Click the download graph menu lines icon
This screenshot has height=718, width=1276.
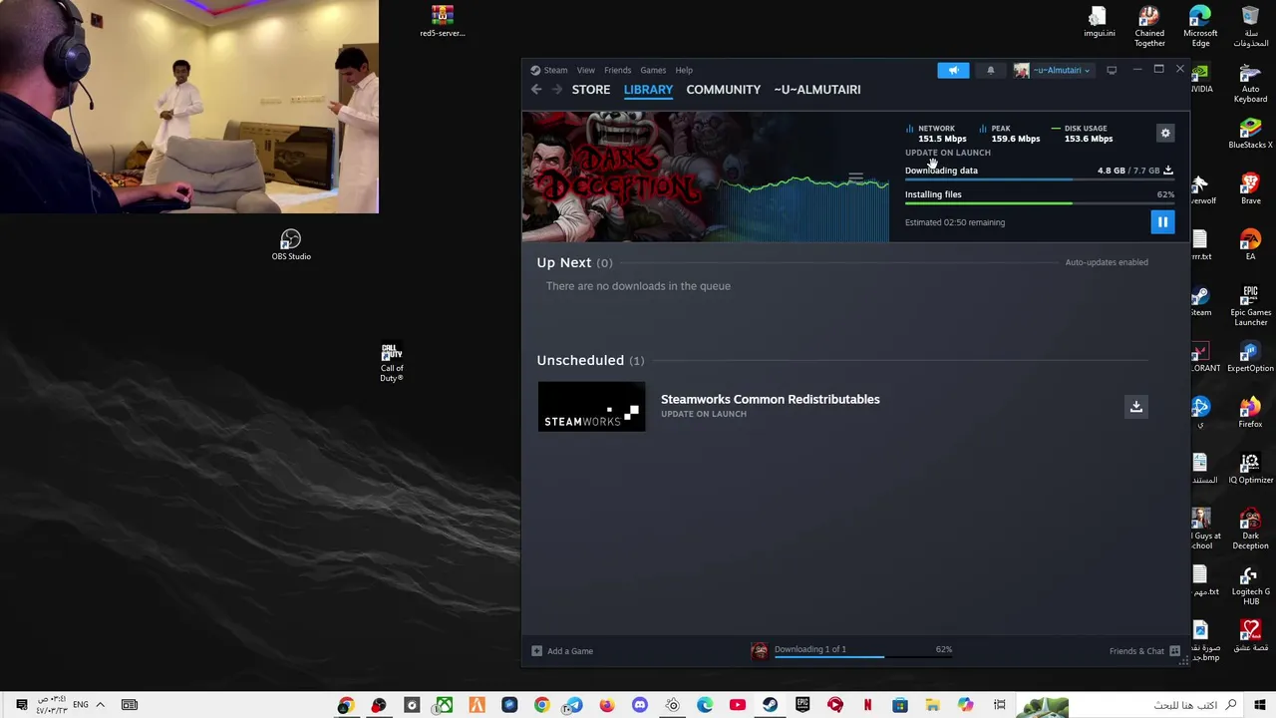[x=855, y=179]
